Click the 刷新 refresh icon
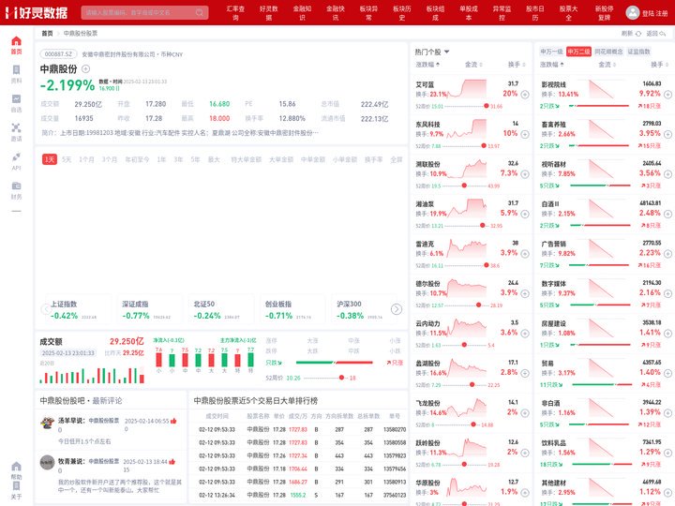Image resolution: width=675 pixels, height=506 pixels. 638,33
